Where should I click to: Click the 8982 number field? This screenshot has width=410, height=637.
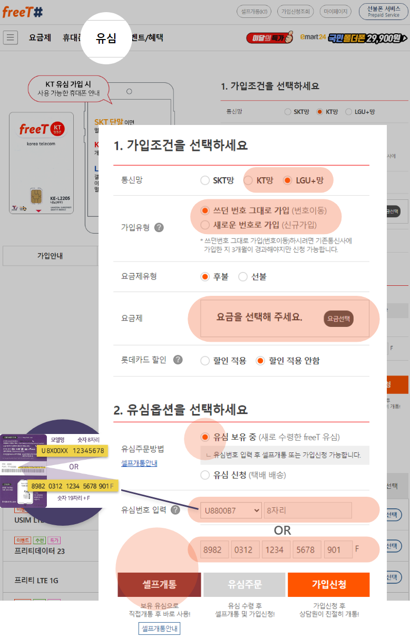(x=214, y=549)
